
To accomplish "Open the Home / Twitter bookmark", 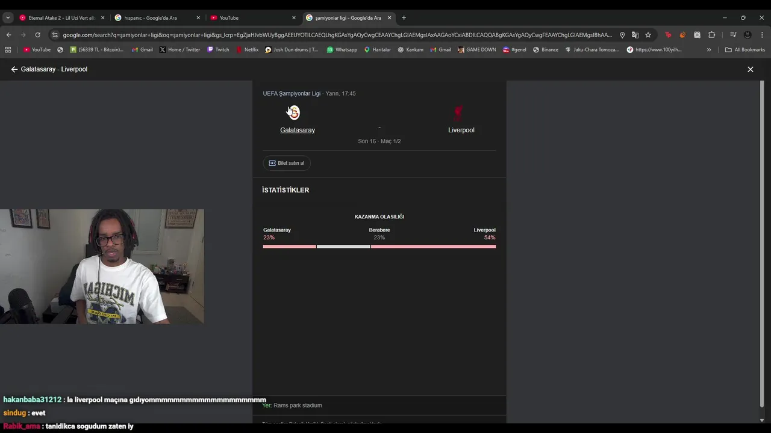I will click(x=179, y=50).
